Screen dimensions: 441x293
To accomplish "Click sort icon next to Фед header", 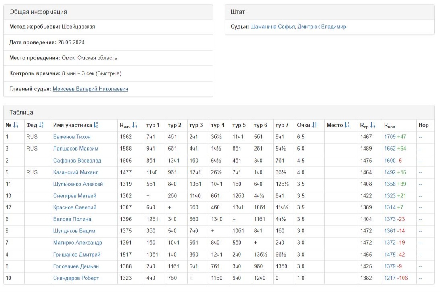I will [41, 125].
